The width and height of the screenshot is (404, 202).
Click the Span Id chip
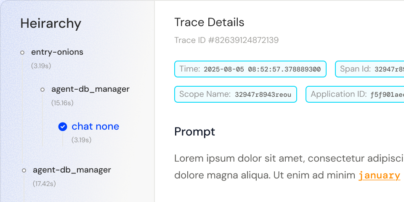[370, 69]
